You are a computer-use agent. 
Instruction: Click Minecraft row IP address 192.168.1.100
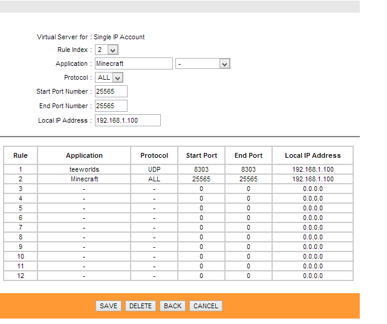tap(313, 179)
